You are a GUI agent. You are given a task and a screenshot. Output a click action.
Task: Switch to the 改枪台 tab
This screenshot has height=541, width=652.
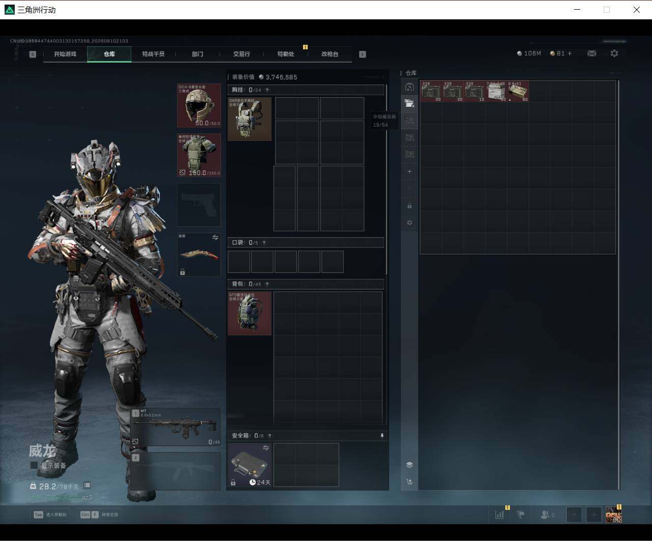tap(330, 54)
